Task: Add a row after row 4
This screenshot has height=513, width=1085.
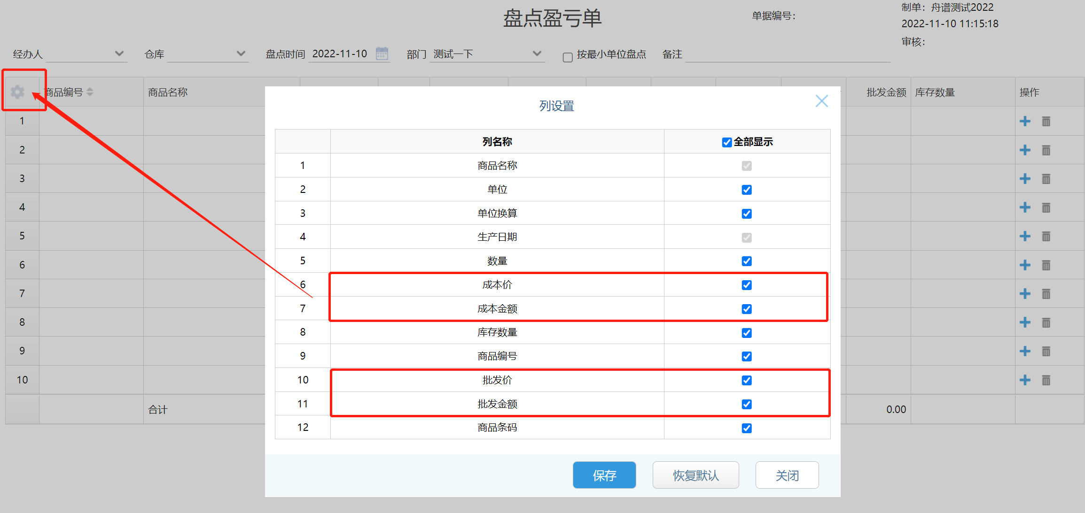Action: 1025,207
